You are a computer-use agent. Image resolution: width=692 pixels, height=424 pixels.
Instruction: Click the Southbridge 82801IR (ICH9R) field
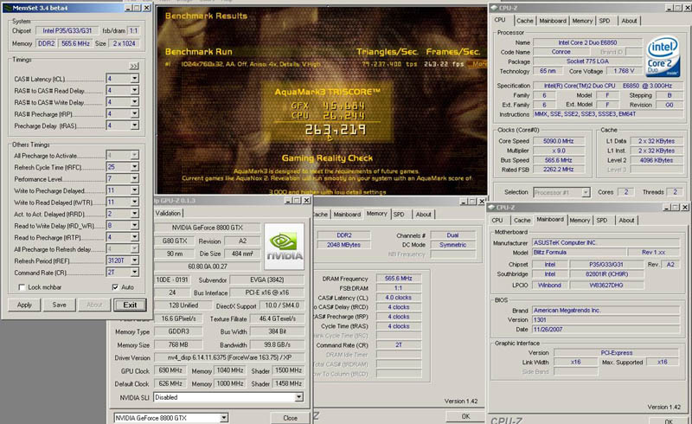point(606,273)
